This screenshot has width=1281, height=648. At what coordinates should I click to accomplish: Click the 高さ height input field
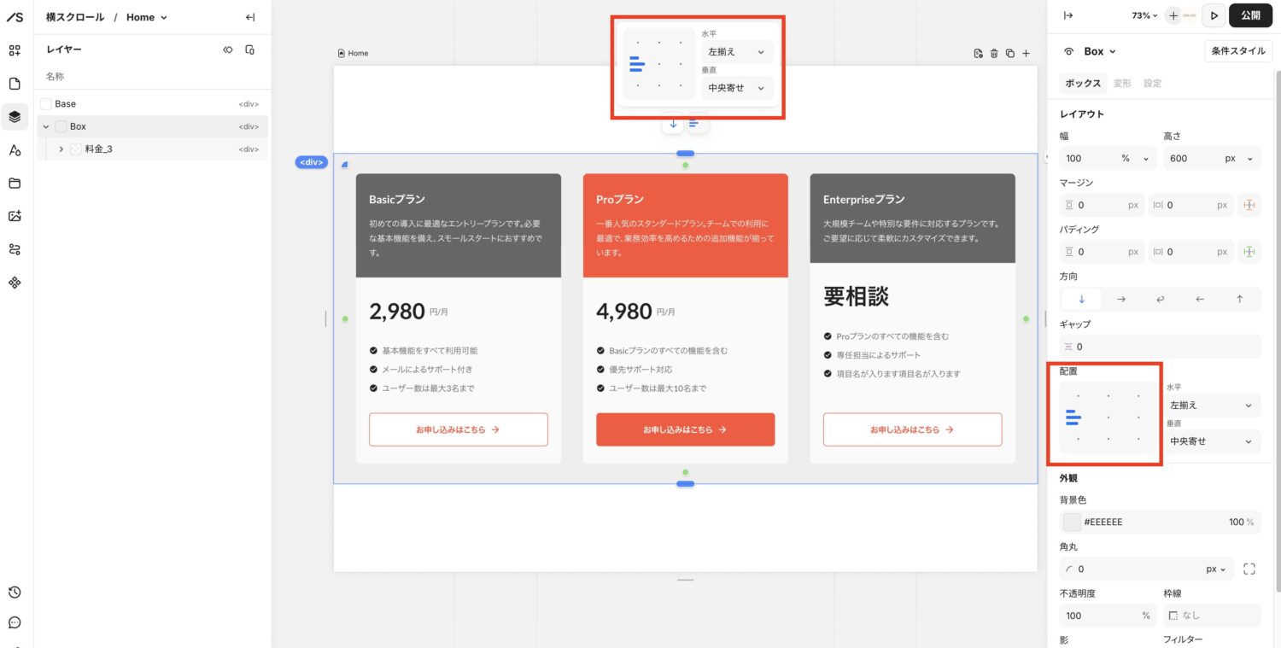pos(1196,158)
